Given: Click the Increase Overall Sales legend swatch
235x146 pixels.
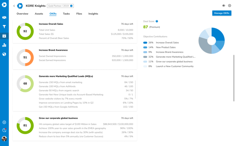Looking at the screenshot, I should 145,43.
